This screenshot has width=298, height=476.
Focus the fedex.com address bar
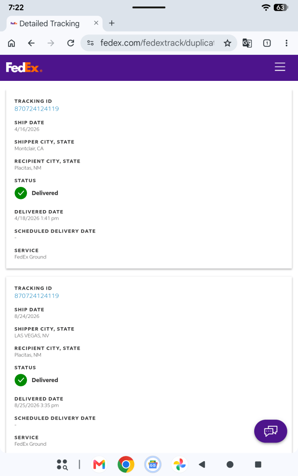tap(157, 43)
